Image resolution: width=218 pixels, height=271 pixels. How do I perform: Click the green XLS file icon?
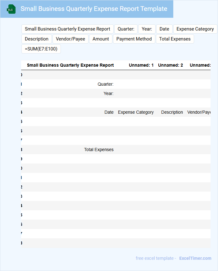[11, 9]
